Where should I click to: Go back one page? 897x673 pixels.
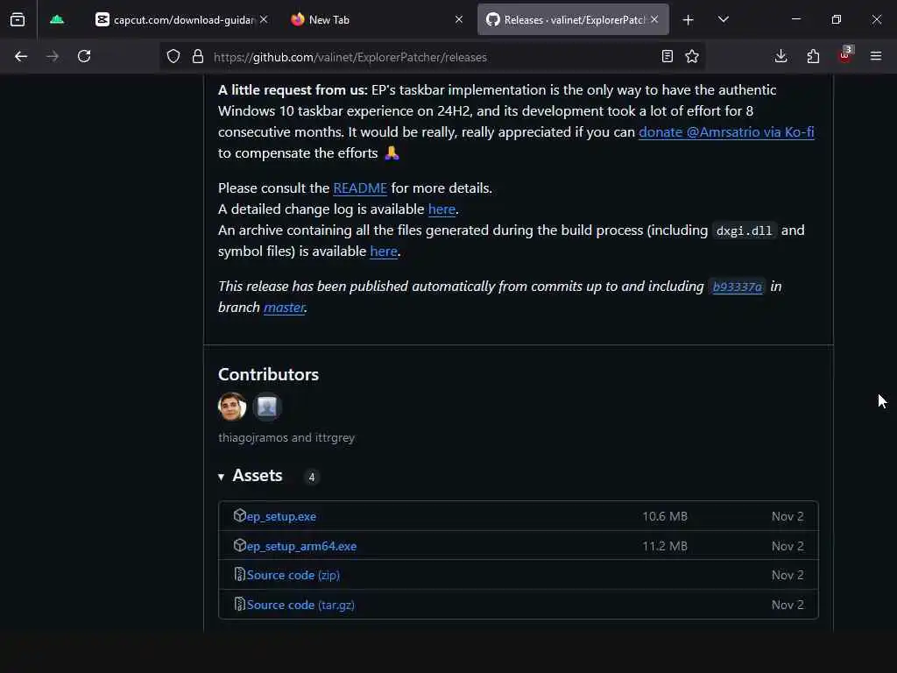tap(21, 56)
